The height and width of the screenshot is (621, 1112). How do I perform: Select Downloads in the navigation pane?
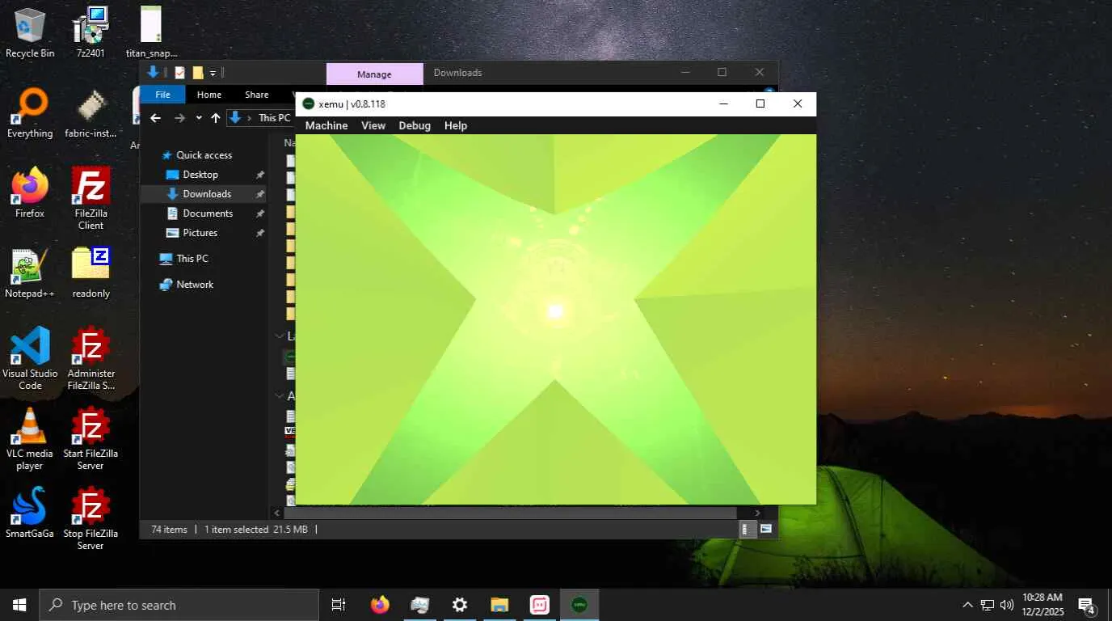point(207,194)
